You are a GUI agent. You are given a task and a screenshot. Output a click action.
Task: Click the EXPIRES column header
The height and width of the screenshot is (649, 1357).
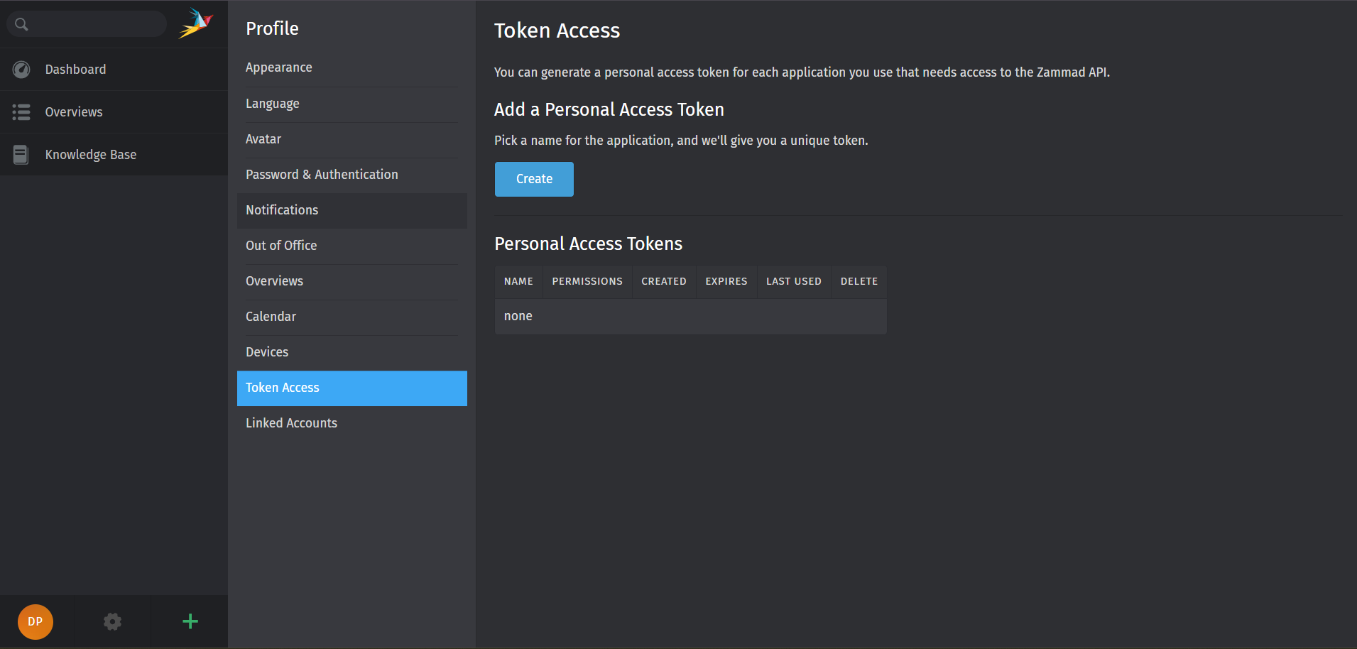(x=726, y=281)
